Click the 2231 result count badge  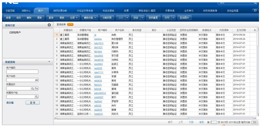(70, 25)
